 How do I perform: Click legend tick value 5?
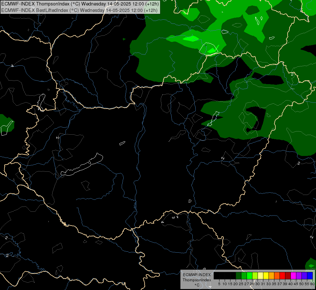click(x=219, y=284)
